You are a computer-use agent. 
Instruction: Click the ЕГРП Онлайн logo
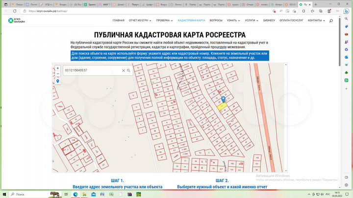pyautogui.click(x=17, y=21)
